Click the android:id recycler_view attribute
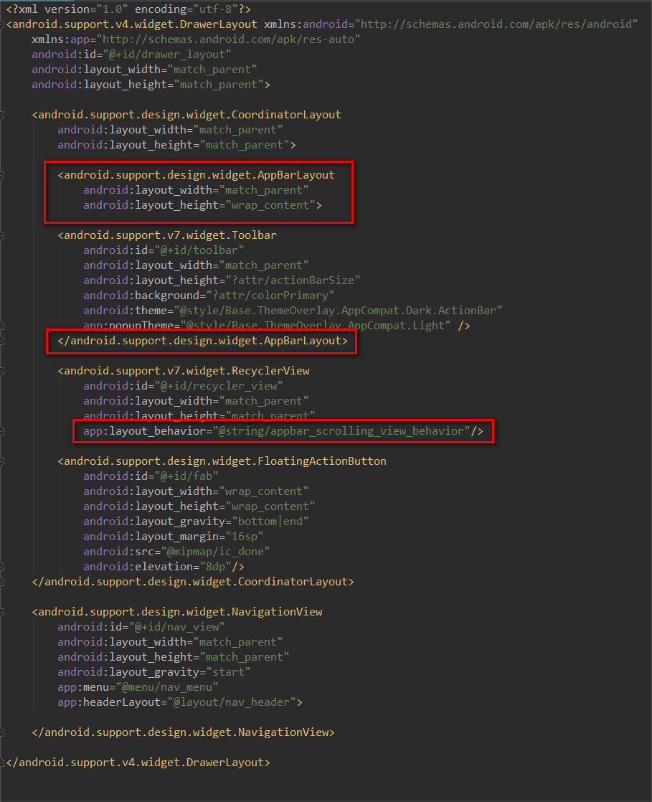Image resolution: width=652 pixels, height=802 pixels. coord(183,386)
